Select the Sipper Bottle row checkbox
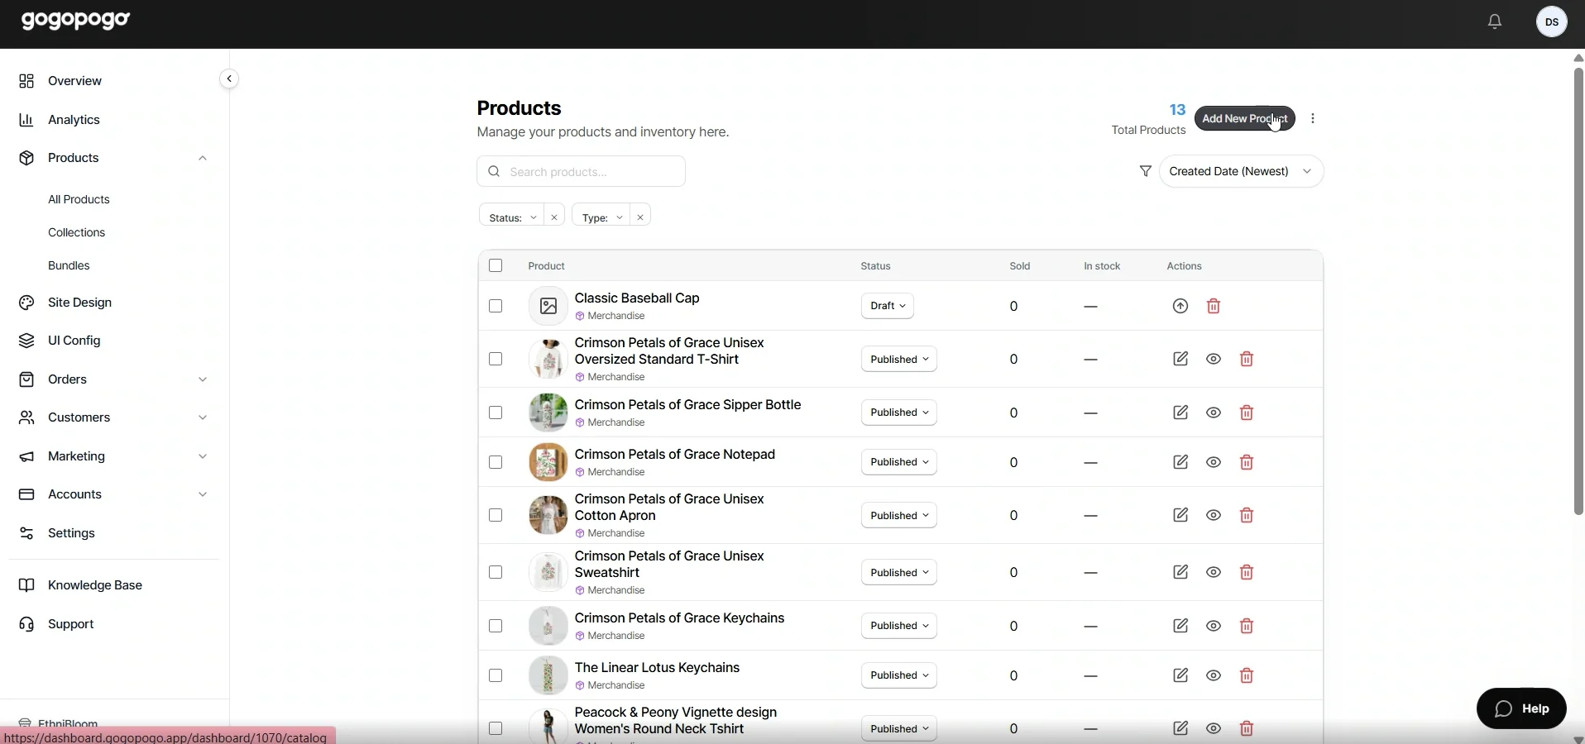This screenshot has width=1585, height=744. [496, 413]
